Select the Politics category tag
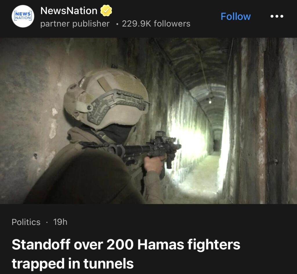Screen dimensions: 297x274 point(26,222)
